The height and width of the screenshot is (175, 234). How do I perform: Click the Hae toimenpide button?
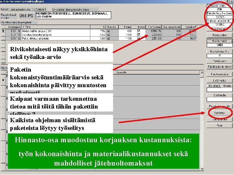point(219,74)
